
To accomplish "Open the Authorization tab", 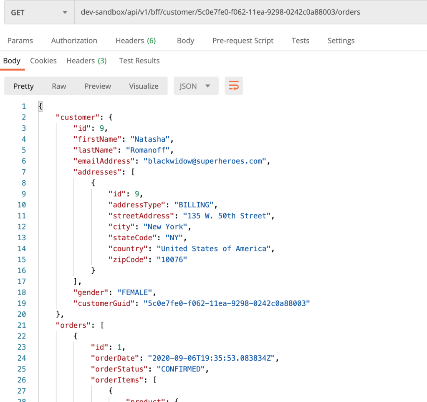I will 74,41.
